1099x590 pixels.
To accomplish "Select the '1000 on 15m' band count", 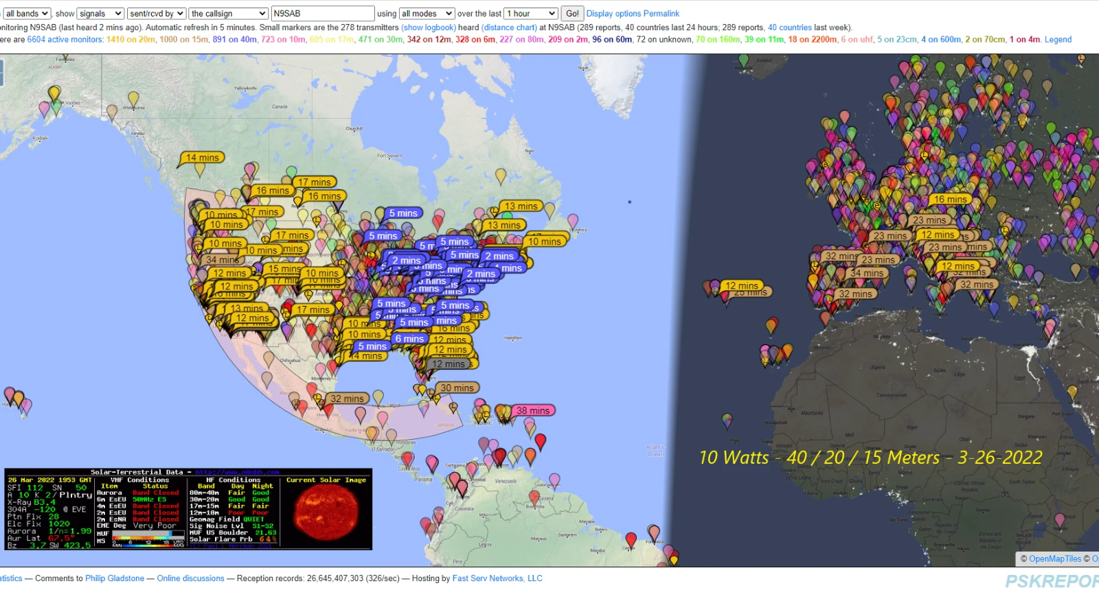I will [x=184, y=40].
